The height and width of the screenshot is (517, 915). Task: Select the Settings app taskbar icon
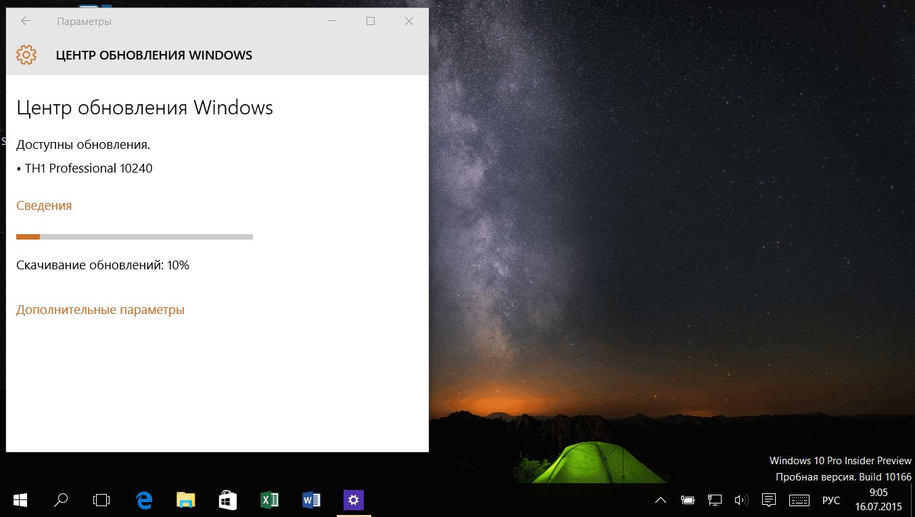click(x=353, y=500)
